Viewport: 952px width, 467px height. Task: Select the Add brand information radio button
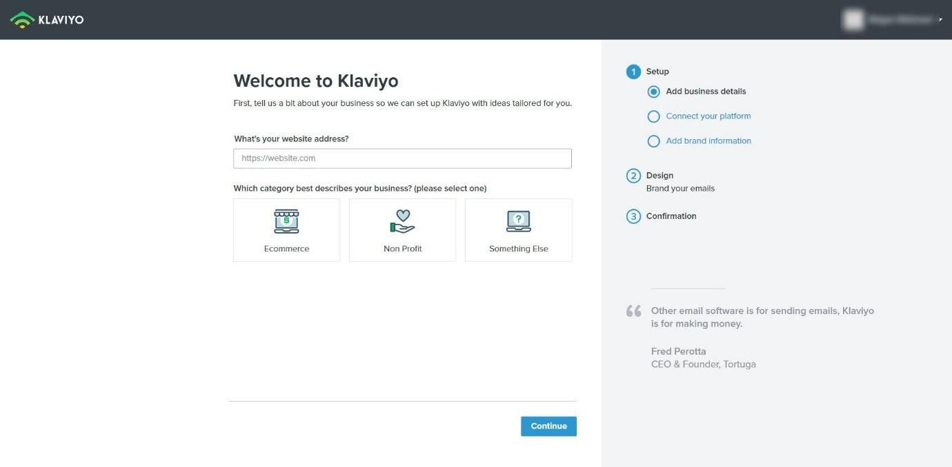pos(654,141)
